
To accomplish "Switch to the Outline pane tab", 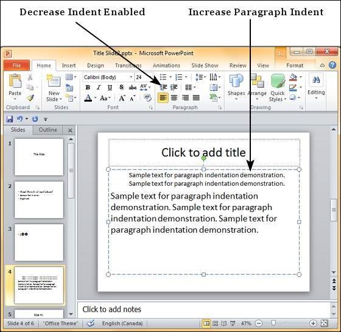I will (x=48, y=130).
